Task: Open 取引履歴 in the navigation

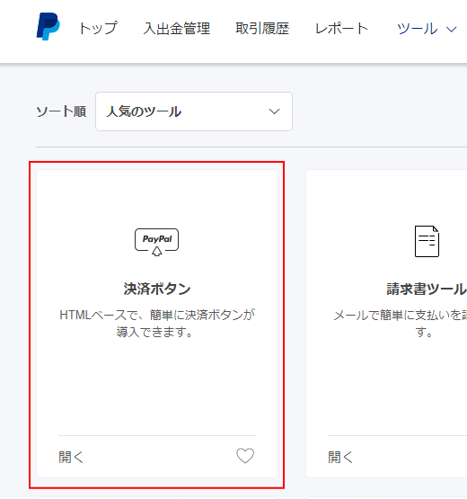Action: 262,29
